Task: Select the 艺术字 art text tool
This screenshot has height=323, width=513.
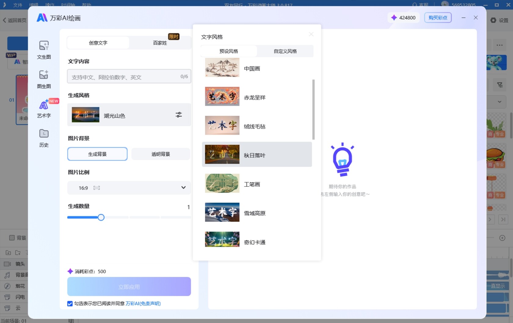Action: click(x=44, y=109)
